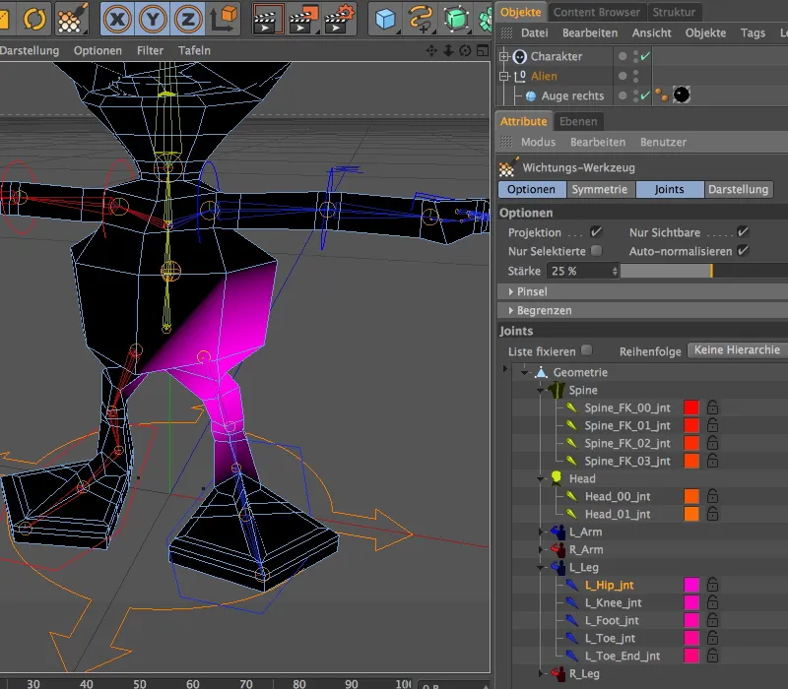This screenshot has height=689, width=788.
Task: Click the rotate/undo circular arrows icon
Action: (34, 19)
